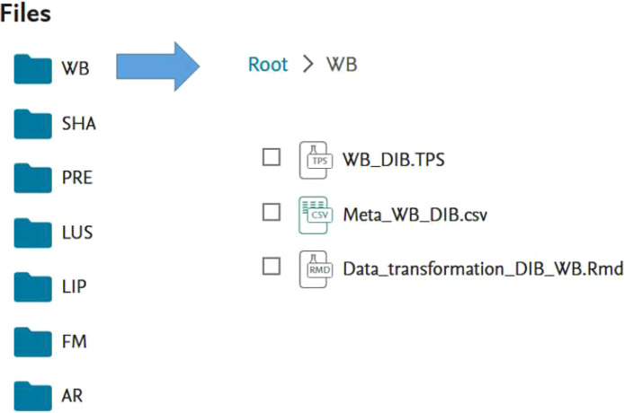Check the box beside Meta_WB_DIB.csv
Viewport: 624px width, 413px height.
tap(272, 212)
